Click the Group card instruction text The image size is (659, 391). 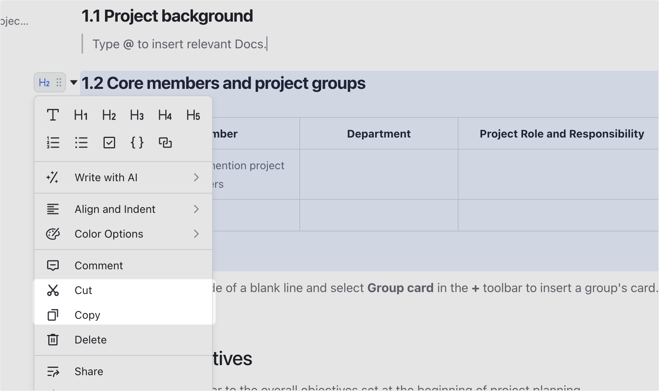(435, 288)
